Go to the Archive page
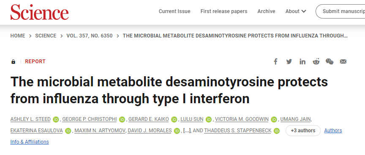 266,11
